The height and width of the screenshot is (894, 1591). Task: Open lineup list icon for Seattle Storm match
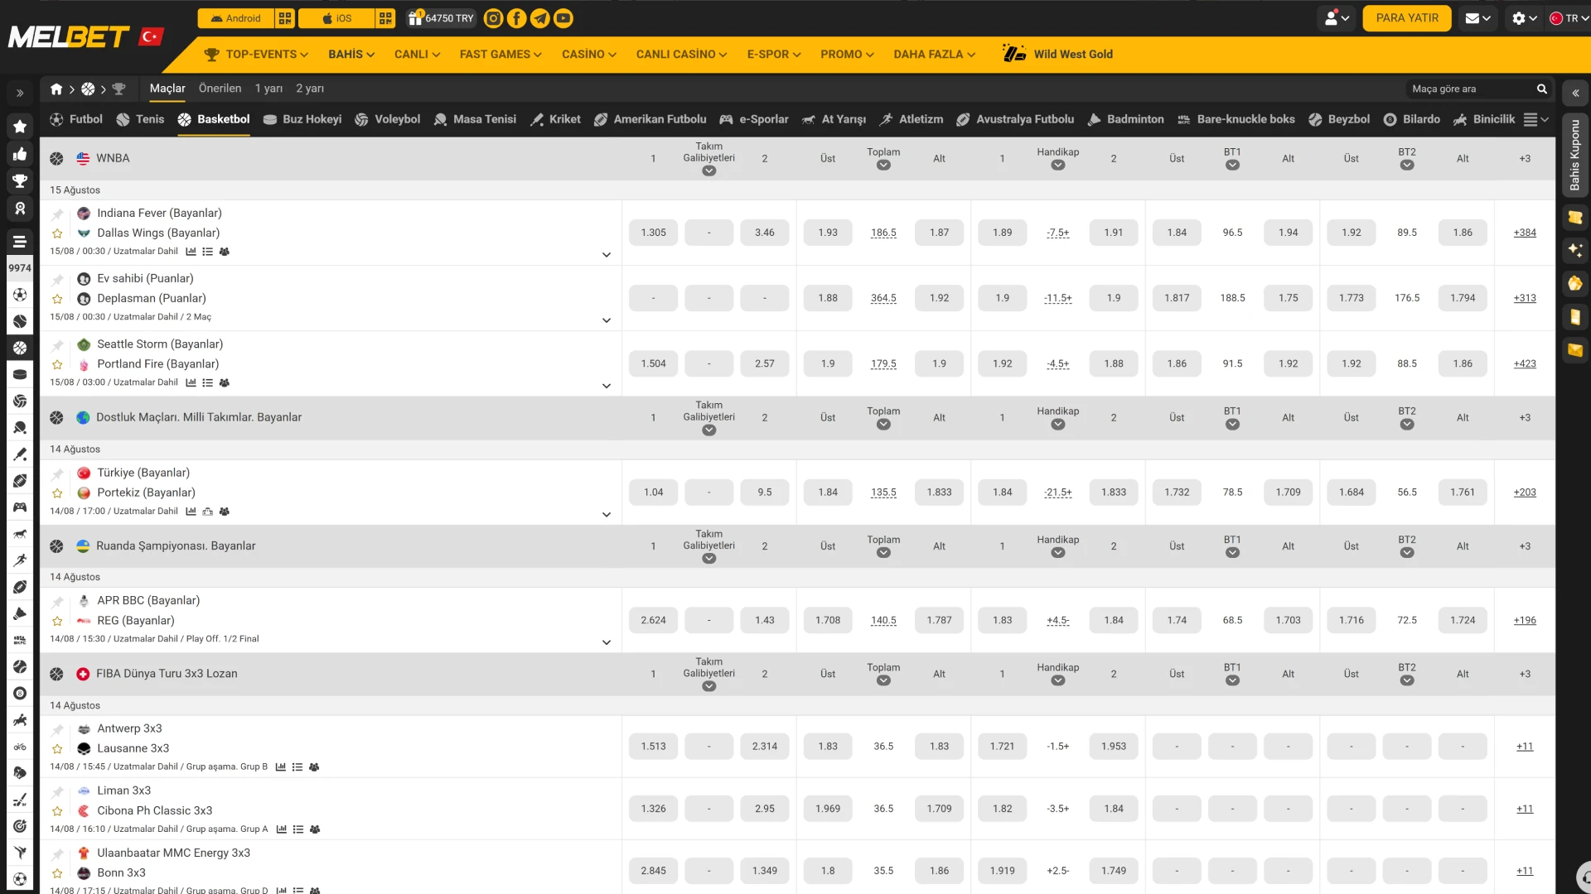208,382
